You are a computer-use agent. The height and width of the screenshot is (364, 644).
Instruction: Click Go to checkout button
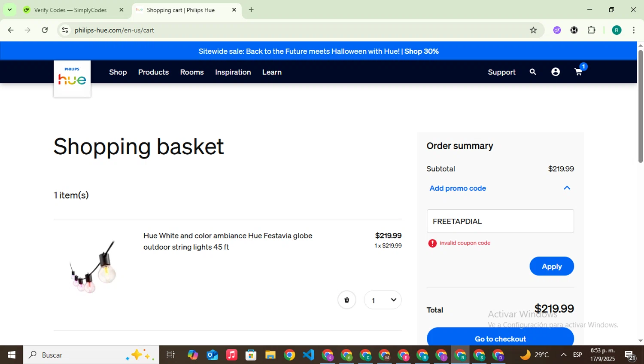point(500,337)
